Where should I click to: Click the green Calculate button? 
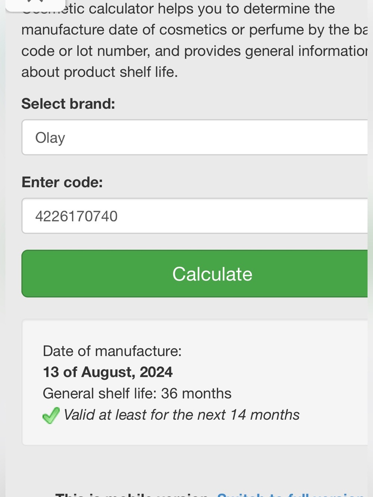click(195, 274)
